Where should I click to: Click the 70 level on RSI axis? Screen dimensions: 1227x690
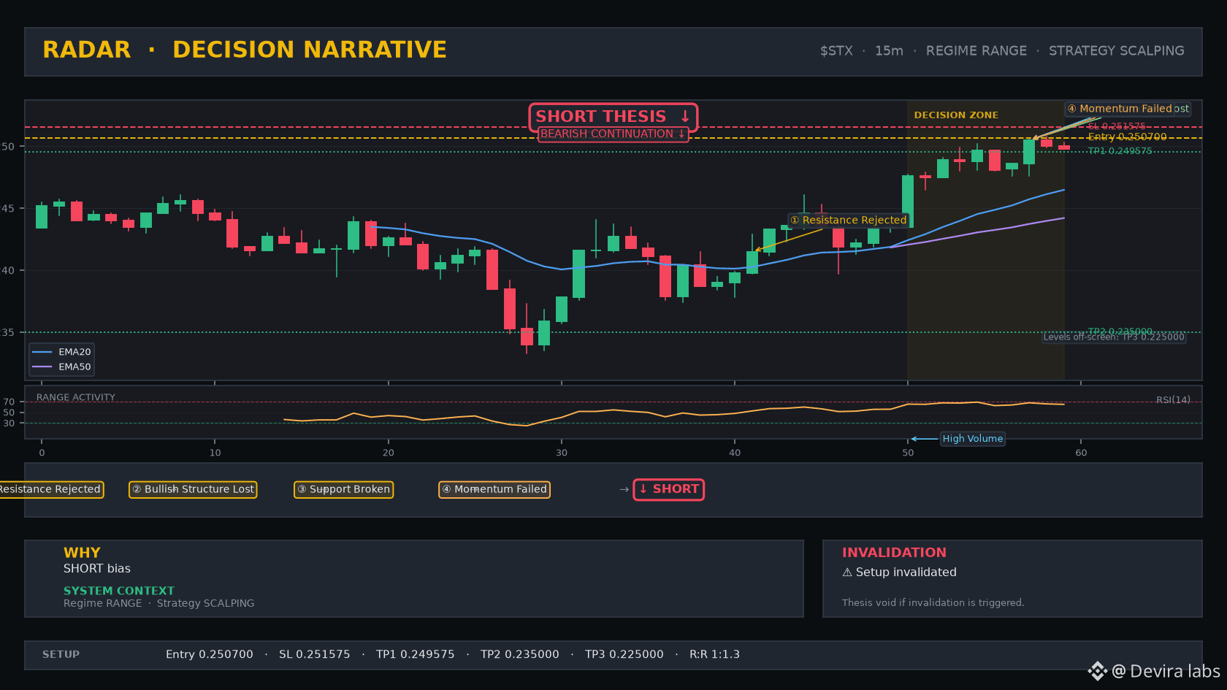[9, 402]
